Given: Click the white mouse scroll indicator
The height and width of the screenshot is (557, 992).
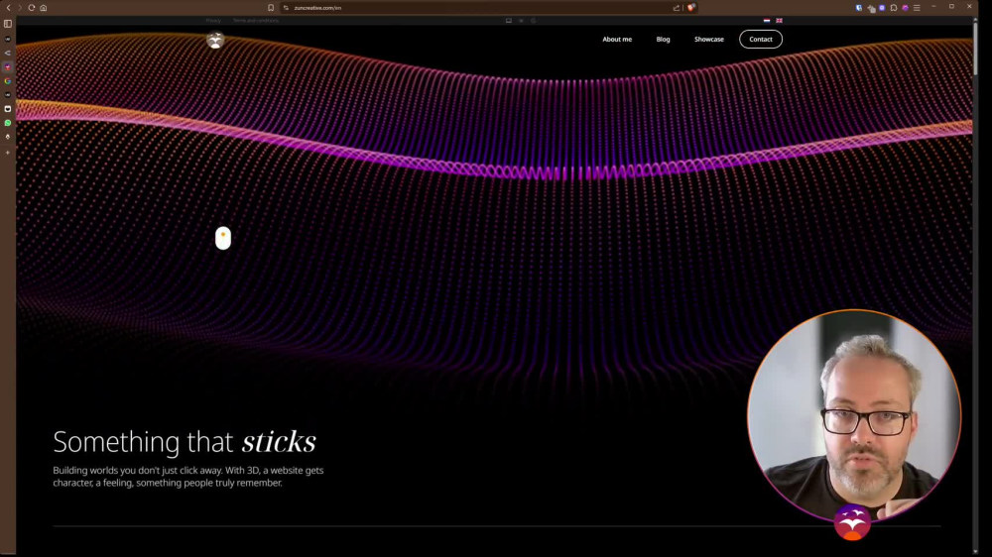Looking at the screenshot, I should pos(222,238).
